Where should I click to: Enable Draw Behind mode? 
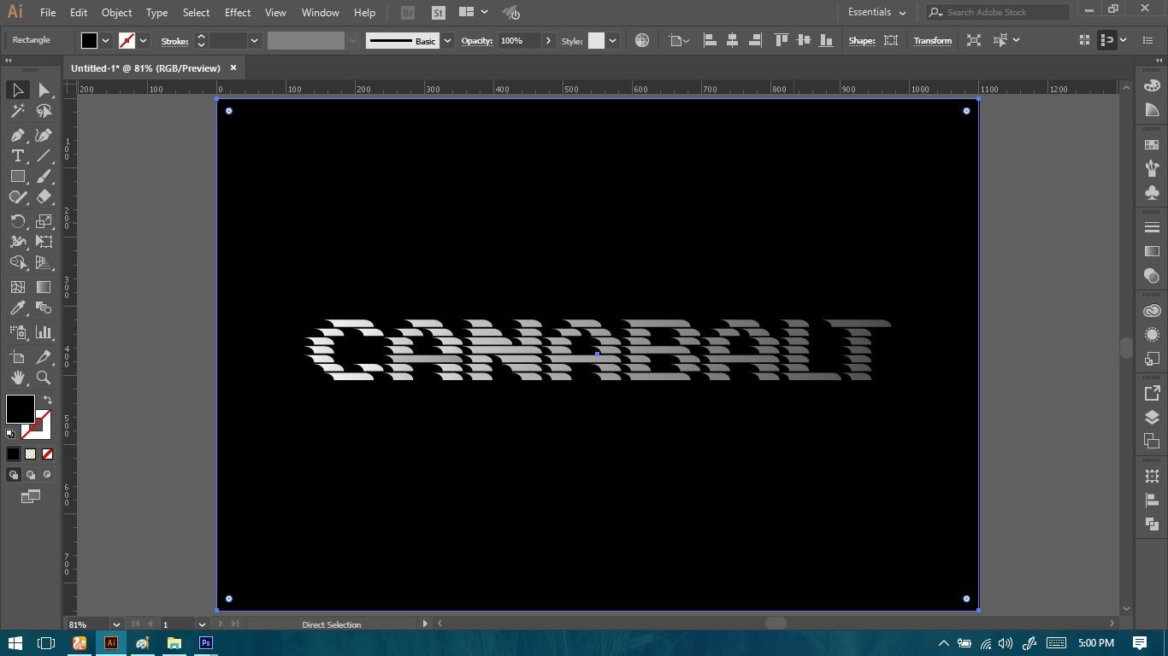[x=31, y=475]
